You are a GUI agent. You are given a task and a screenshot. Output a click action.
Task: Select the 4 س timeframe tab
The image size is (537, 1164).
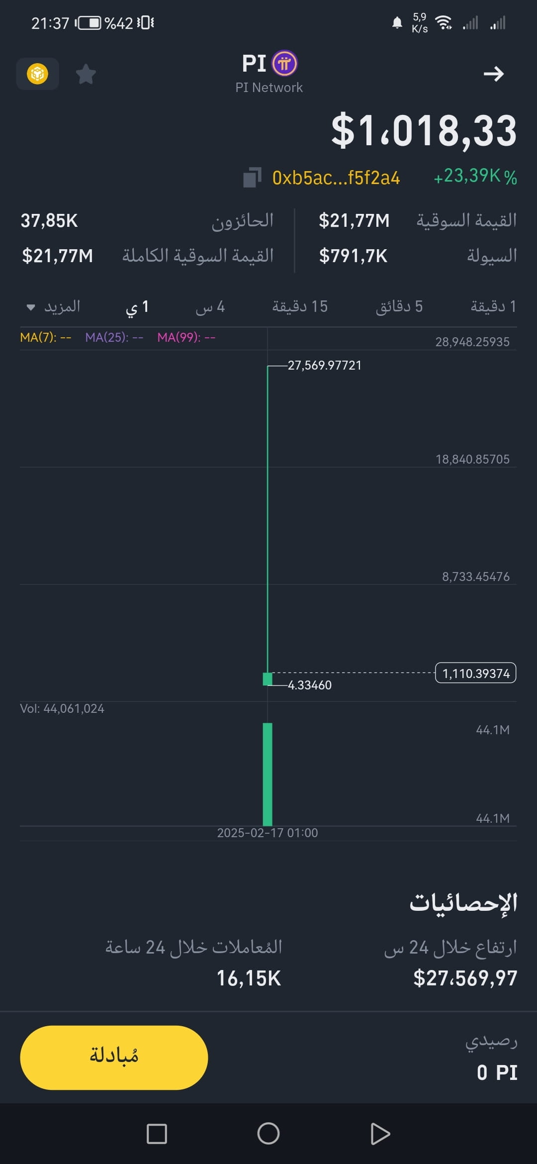[210, 307]
